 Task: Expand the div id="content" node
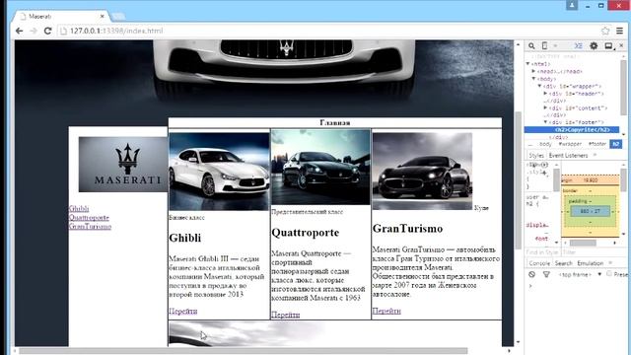(545, 107)
